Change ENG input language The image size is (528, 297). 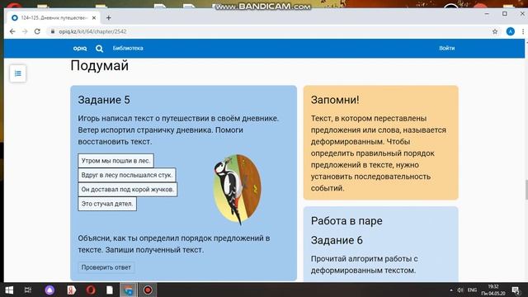(x=472, y=290)
